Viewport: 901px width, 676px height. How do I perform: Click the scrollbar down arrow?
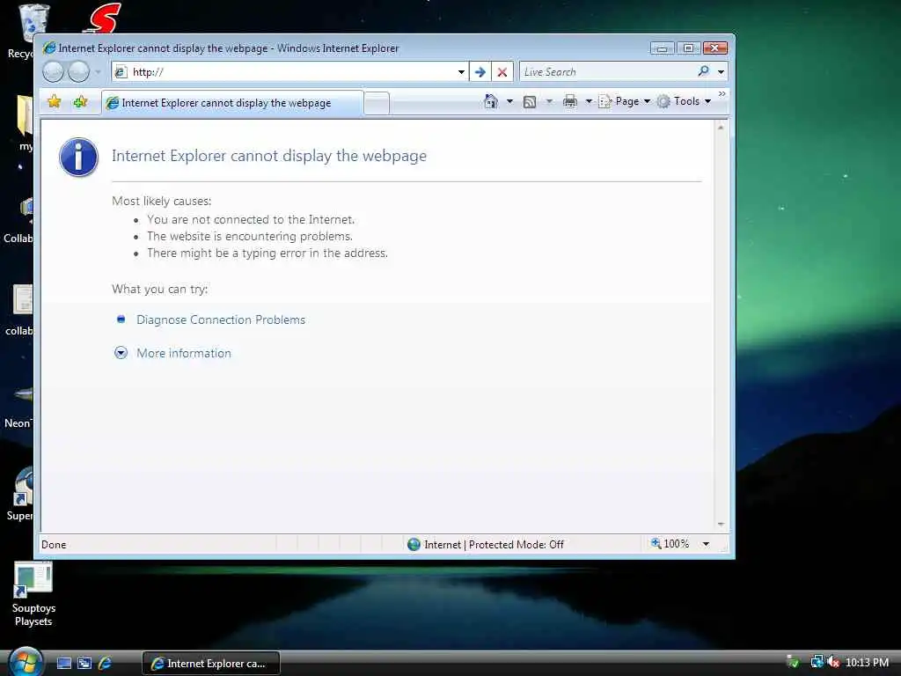(721, 525)
